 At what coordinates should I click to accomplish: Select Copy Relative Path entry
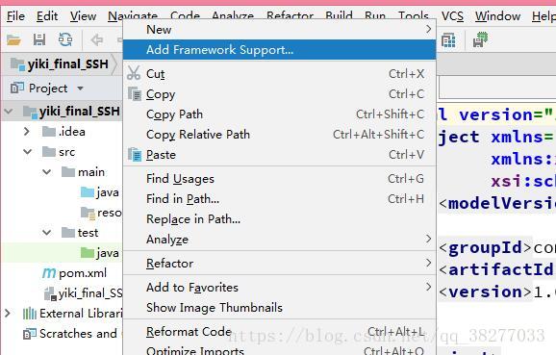(x=279, y=135)
